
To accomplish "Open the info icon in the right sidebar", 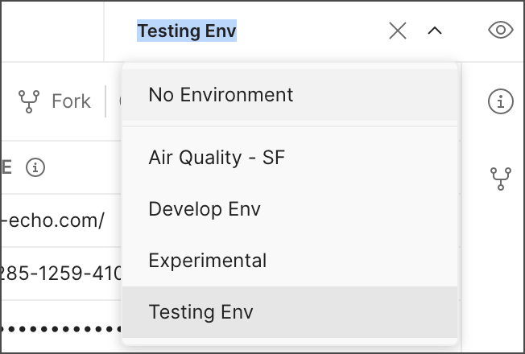I will point(501,101).
